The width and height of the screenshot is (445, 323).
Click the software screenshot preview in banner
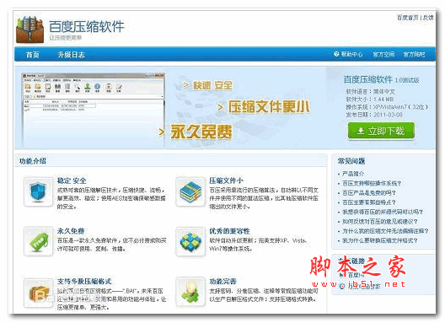pyautogui.click(x=93, y=110)
